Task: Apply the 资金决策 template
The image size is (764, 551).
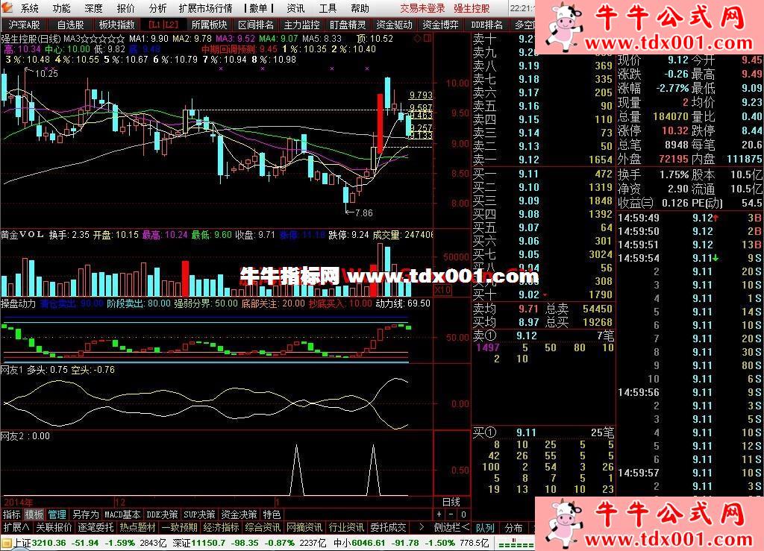Action: tap(239, 514)
